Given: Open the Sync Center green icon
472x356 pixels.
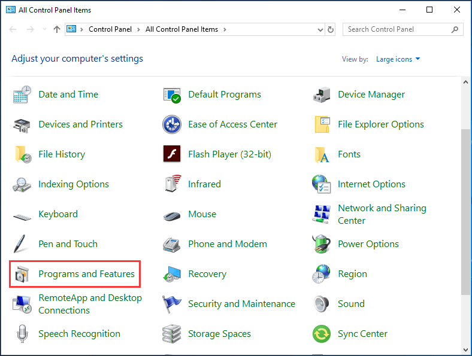Looking at the screenshot, I should (x=322, y=334).
